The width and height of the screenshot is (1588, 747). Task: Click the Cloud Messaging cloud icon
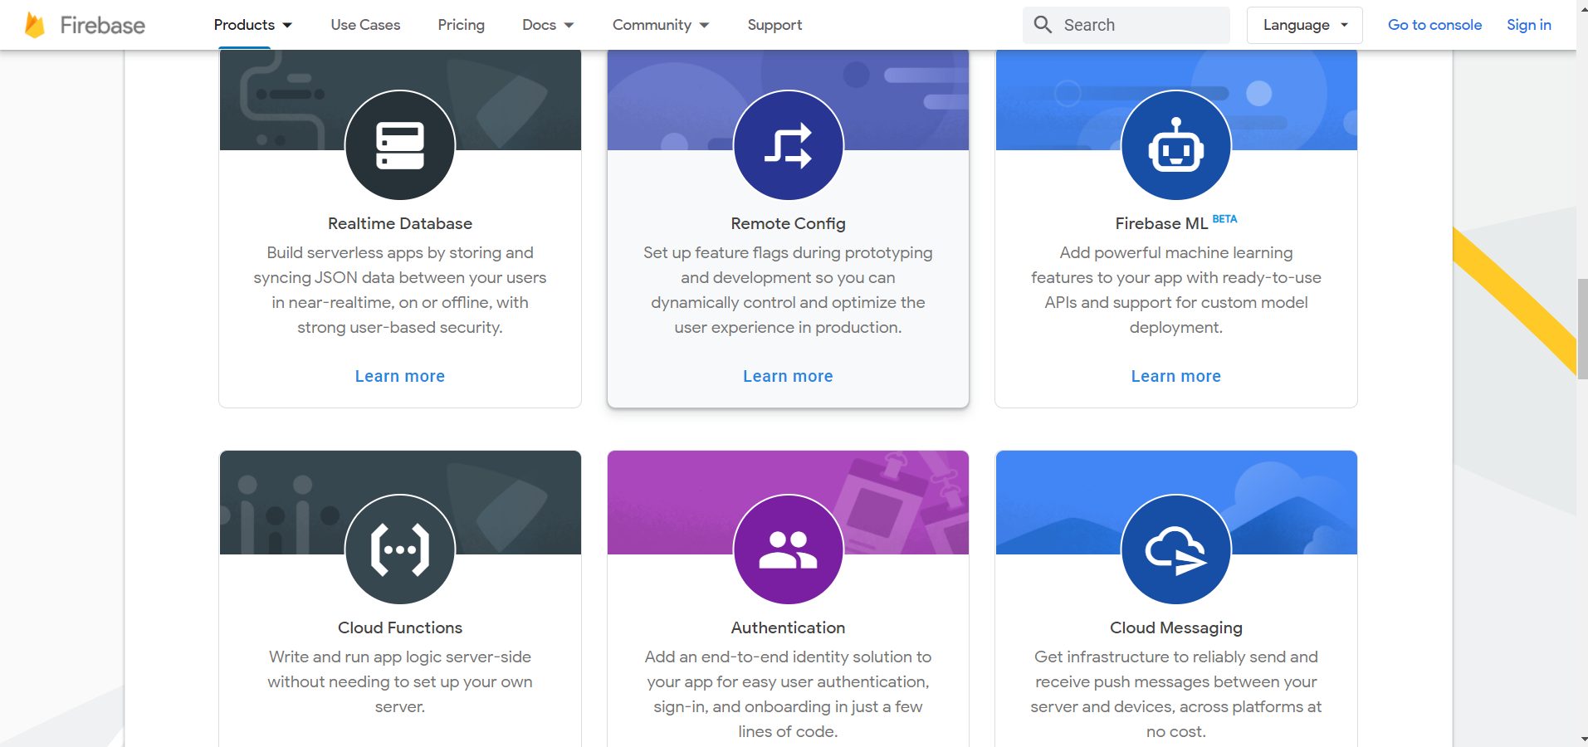1175,549
